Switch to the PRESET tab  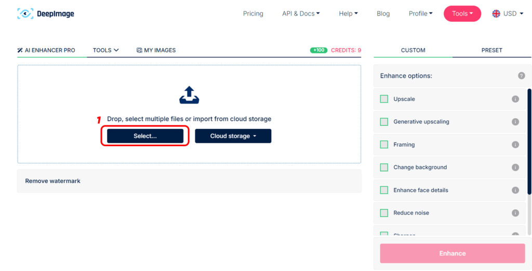point(491,50)
